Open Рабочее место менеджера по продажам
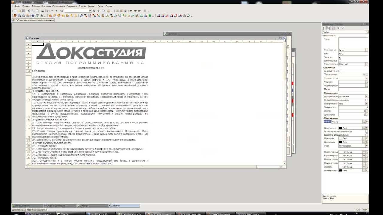This screenshot has width=383, height=215. tap(33, 20)
